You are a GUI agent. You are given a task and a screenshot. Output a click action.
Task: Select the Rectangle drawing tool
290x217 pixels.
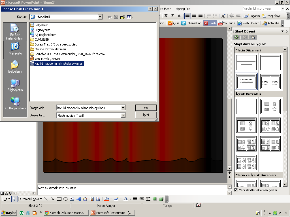coord(59,199)
